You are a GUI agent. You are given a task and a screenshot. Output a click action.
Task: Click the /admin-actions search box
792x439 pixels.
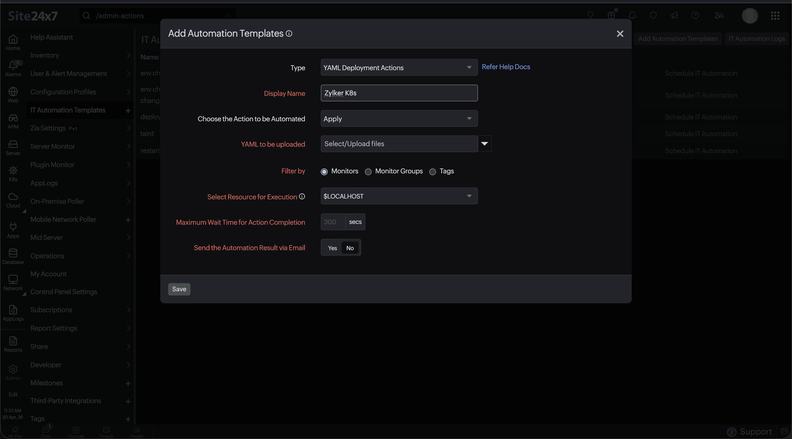tap(157, 16)
